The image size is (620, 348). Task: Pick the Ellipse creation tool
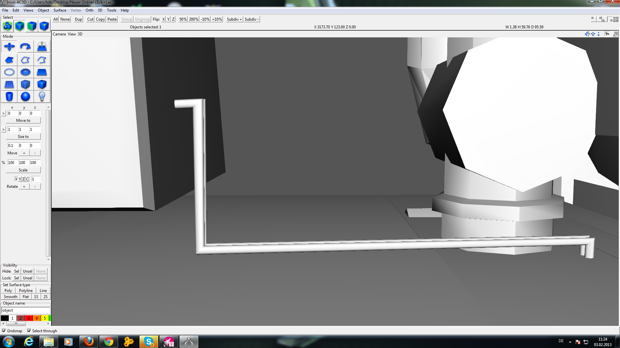tap(9, 72)
